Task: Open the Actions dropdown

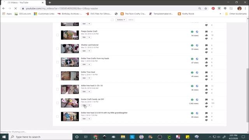Action: [121, 20]
